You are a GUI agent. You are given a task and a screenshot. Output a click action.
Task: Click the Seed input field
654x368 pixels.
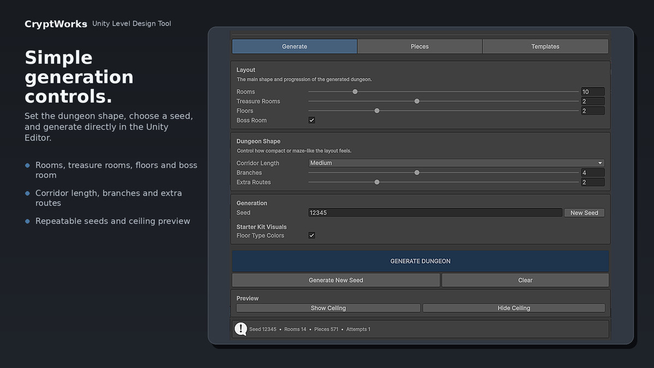coord(435,213)
